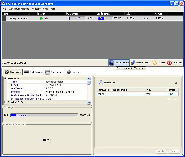Click the Text Console terminal icon
The image size is (185, 157).
click(x=26, y=72)
